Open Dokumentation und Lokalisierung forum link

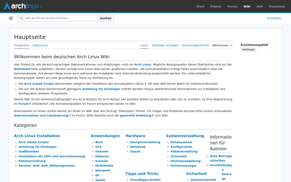coord(42,116)
